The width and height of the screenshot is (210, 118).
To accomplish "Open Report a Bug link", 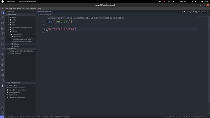I will tap(13, 95).
